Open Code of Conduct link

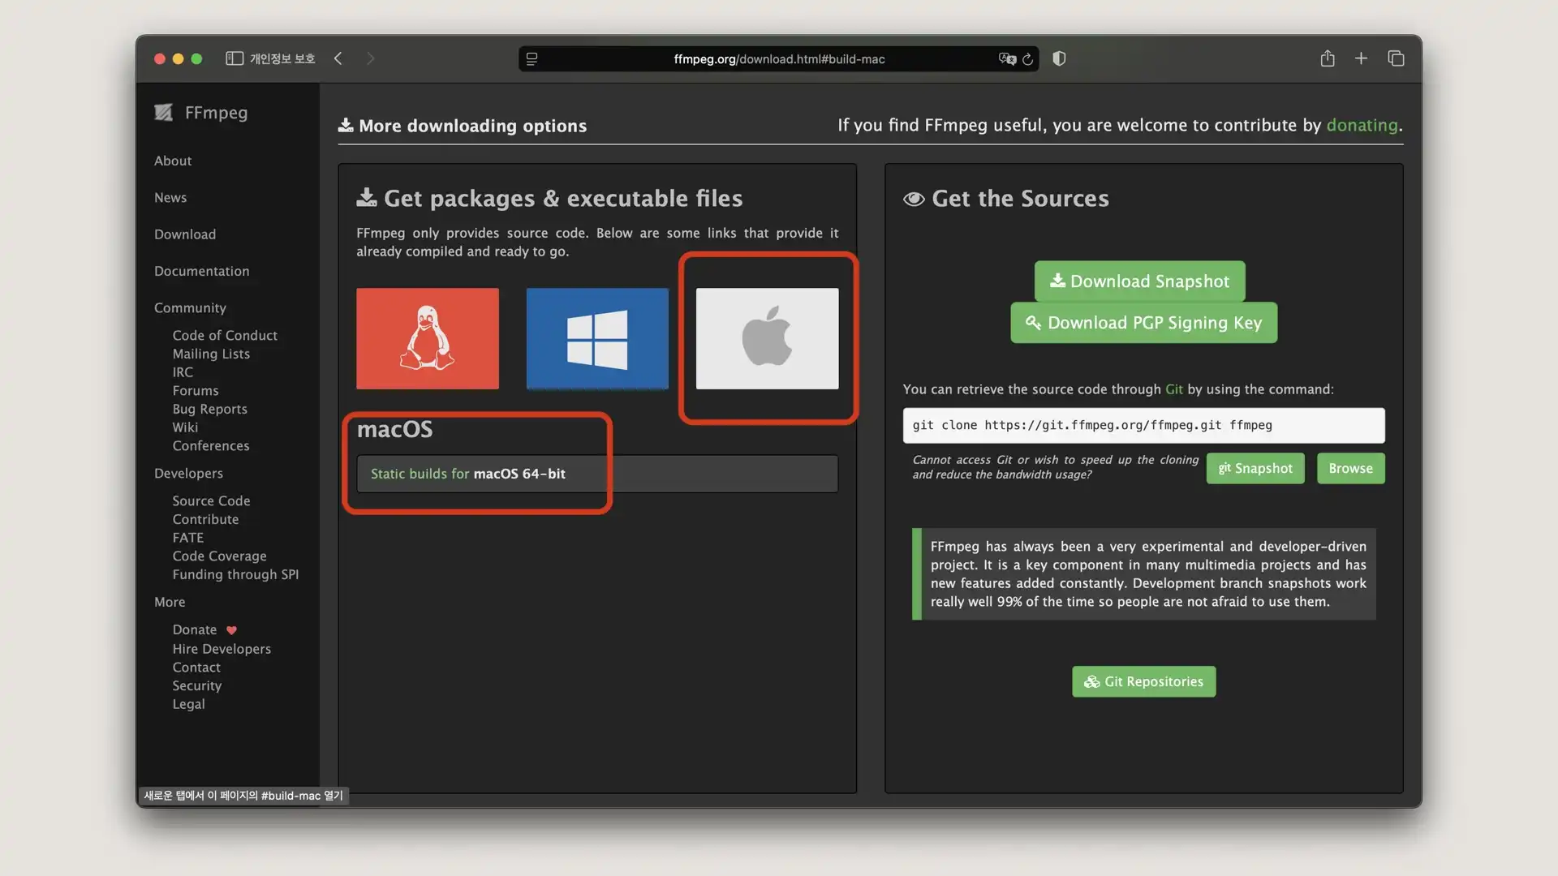tap(225, 335)
